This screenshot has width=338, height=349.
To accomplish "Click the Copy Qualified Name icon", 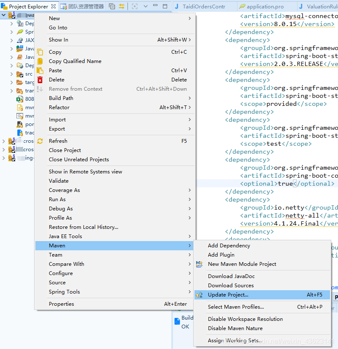I will point(40,61).
